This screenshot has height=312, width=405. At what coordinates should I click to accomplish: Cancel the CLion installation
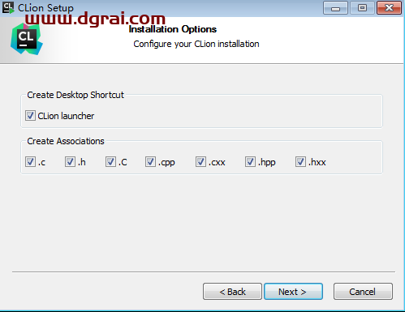pos(363,292)
